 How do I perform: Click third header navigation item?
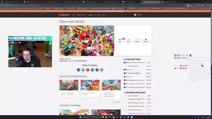90,15
